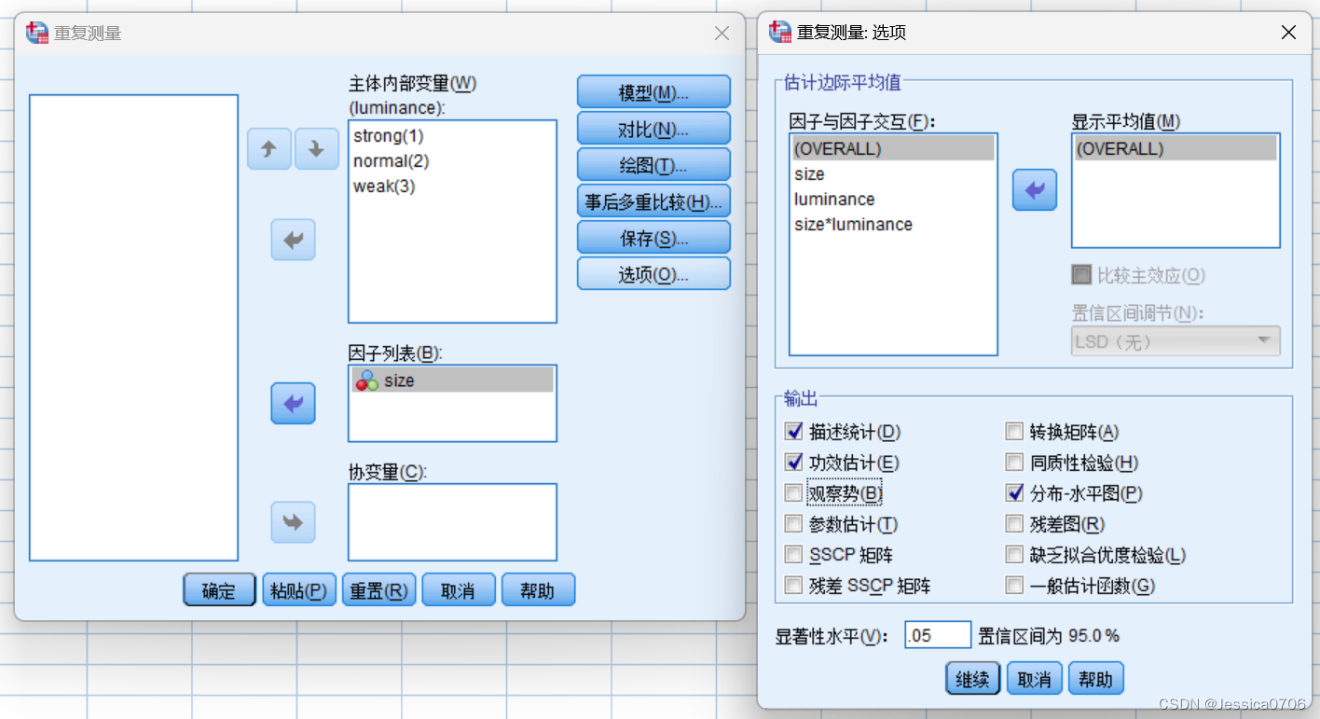
Task: Open the 绘图(T)... dialog
Action: pos(653,165)
